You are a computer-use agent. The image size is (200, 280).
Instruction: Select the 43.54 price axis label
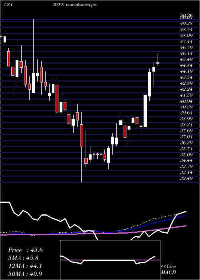186,77
